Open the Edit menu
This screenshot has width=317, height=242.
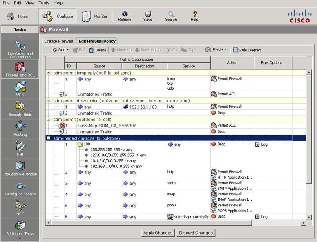[18, 3]
